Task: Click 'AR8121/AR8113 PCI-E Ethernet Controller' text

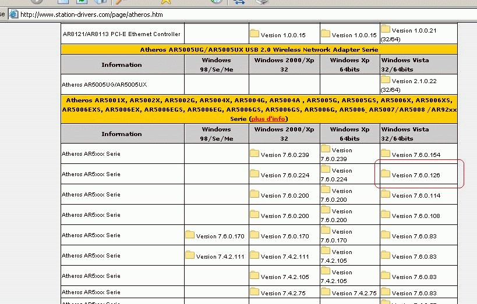Action: 121,34
